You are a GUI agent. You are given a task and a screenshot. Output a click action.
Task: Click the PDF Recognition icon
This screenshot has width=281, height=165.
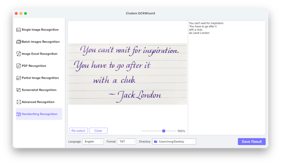pyautogui.click(x=18, y=66)
